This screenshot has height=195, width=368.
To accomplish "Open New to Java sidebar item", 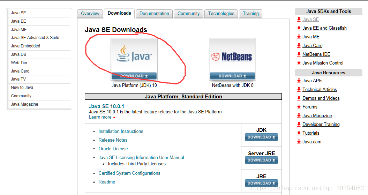I will point(39,88).
